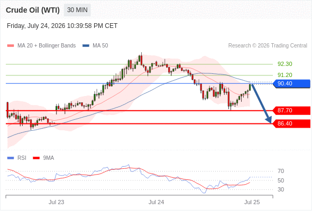Click the Jul 25 date axis label

point(252,202)
